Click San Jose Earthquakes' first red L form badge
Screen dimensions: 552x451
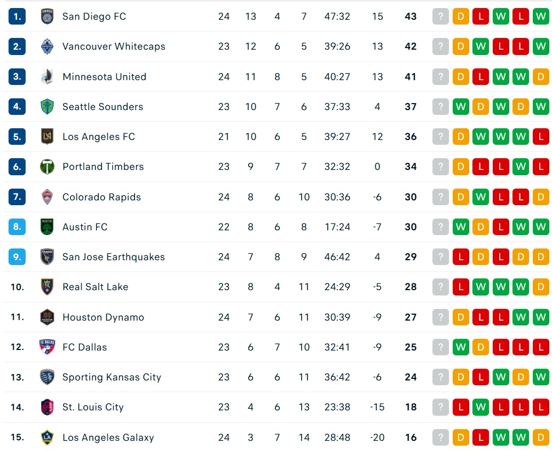461,257
